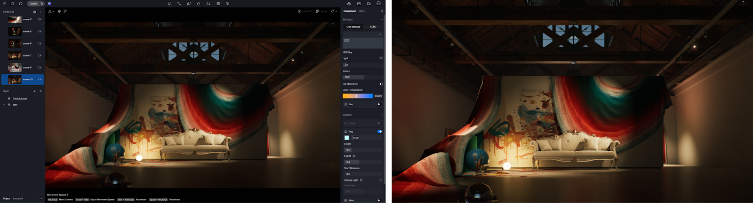This screenshot has height=203, width=753.
Task: Click the light bulb toolbar icon
Action: (x=169, y=3)
